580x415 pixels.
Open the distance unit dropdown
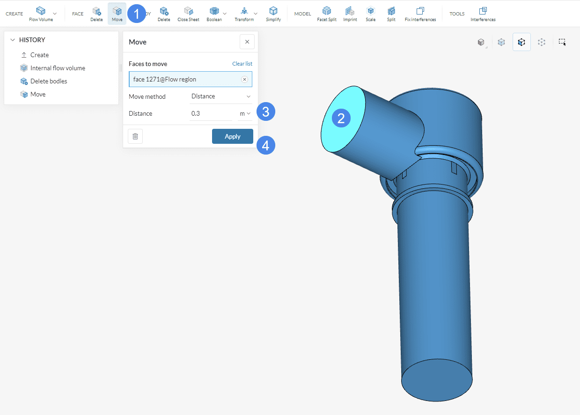pyautogui.click(x=245, y=113)
